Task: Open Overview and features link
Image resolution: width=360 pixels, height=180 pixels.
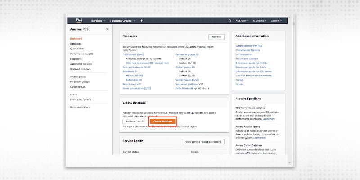Action: click(x=247, y=50)
